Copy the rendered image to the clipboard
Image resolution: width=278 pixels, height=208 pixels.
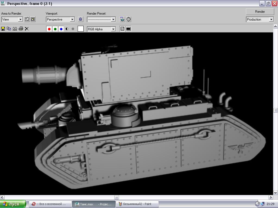click(9, 29)
